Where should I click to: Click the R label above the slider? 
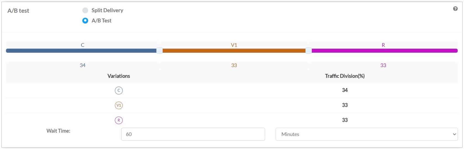(383, 45)
